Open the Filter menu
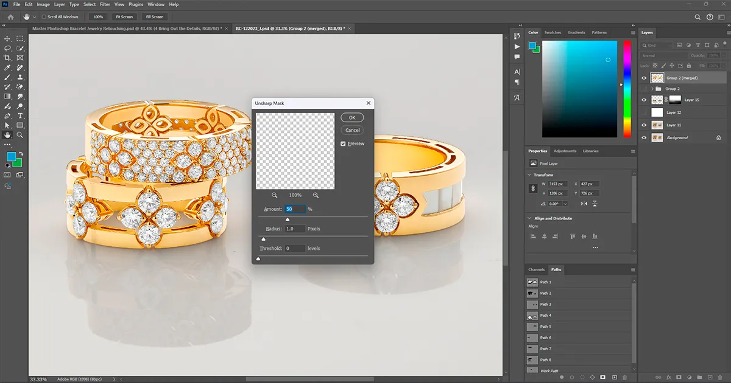 (x=105, y=4)
